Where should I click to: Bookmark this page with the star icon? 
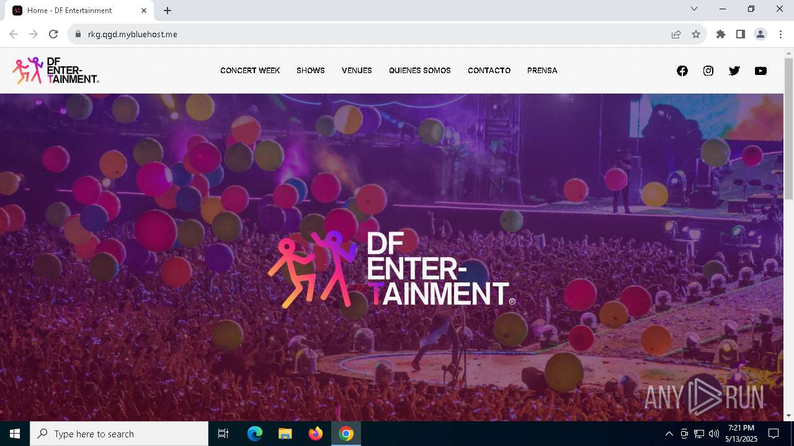point(696,34)
